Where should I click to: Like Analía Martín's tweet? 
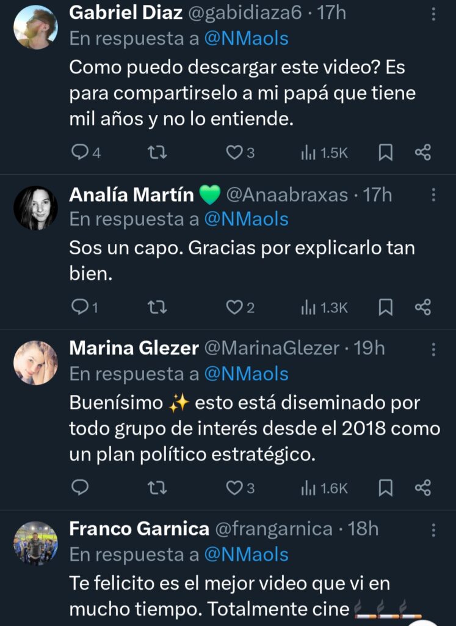pos(234,307)
